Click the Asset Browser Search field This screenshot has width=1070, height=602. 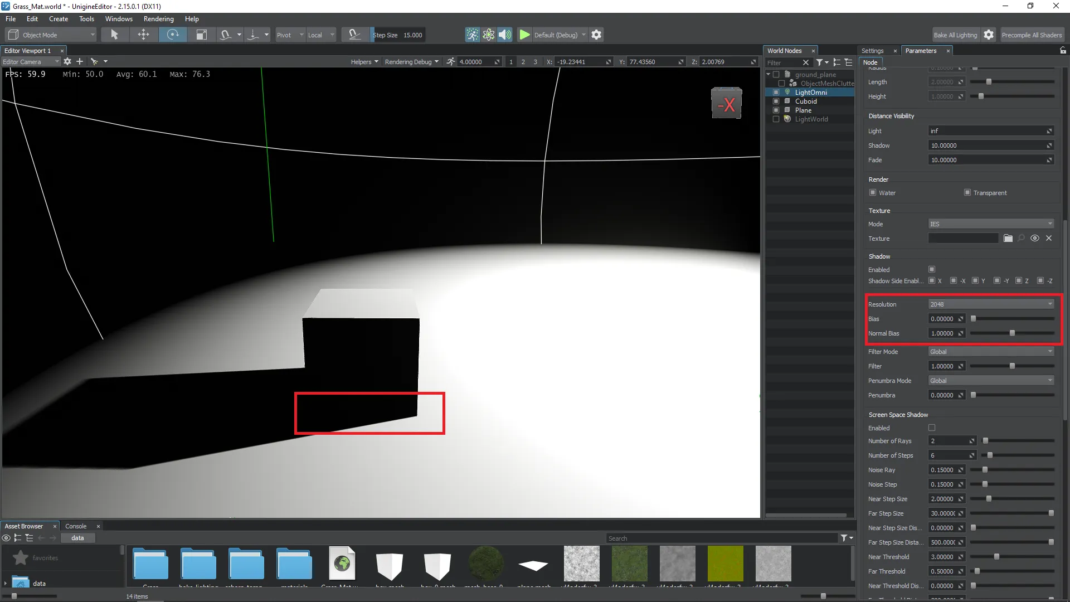722,538
